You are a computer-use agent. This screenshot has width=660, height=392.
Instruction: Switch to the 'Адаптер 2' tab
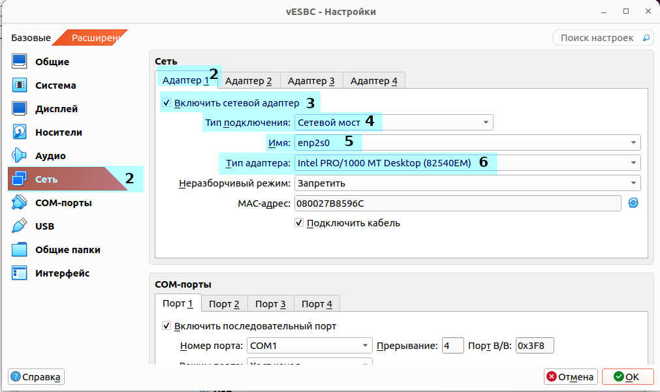tap(248, 81)
